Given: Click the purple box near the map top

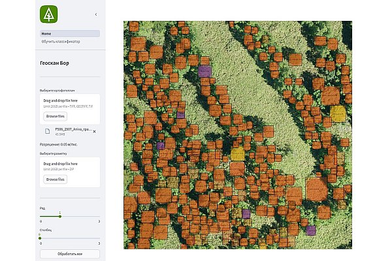Looking at the screenshot, I should (x=204, y=70).
